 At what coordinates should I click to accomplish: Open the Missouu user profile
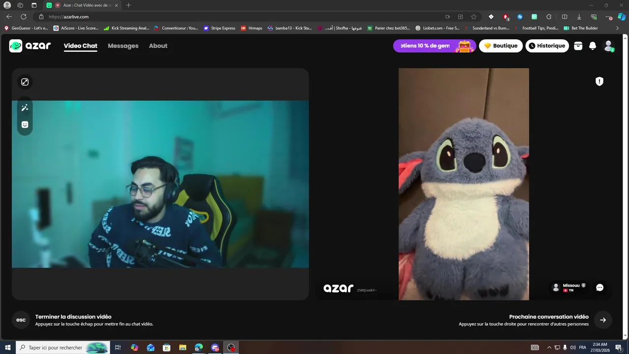pos(570,288)
